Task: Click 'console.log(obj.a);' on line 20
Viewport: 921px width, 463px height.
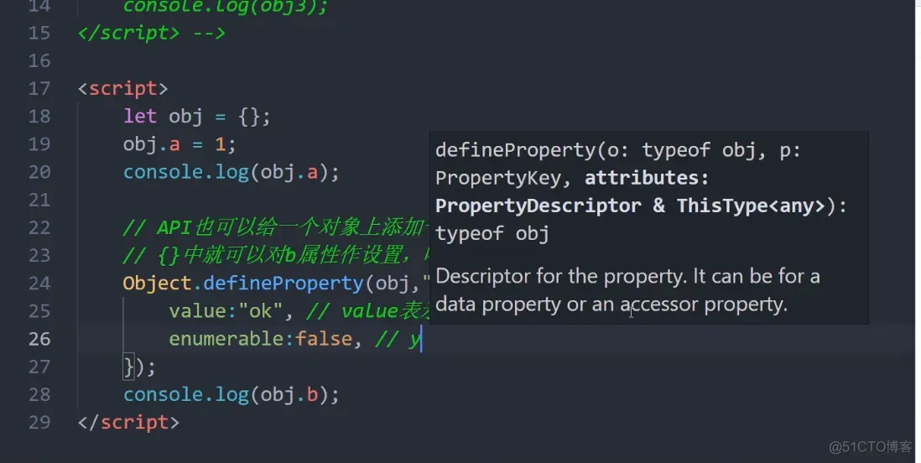Action: pyautogui.click(x=231, y=172)
